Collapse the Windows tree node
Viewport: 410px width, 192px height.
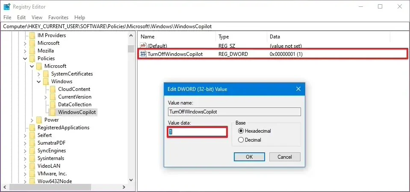tap(39, 81)
